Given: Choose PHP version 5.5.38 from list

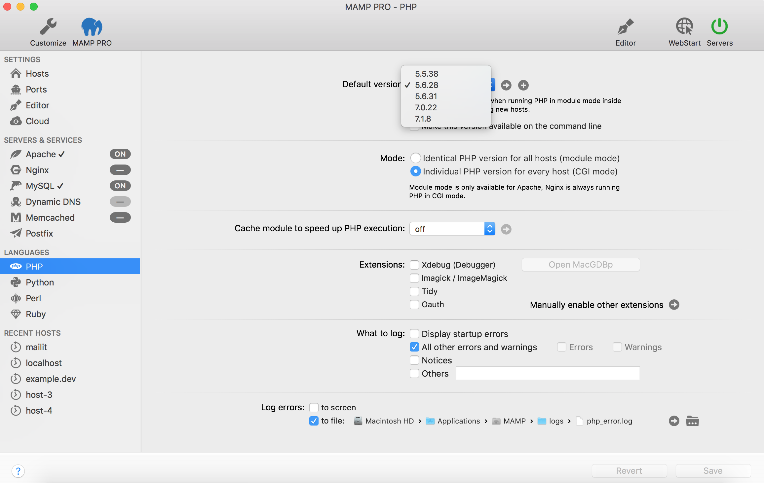Looking at the screenshot, I should pyautogui.click(x=446, y=74).
